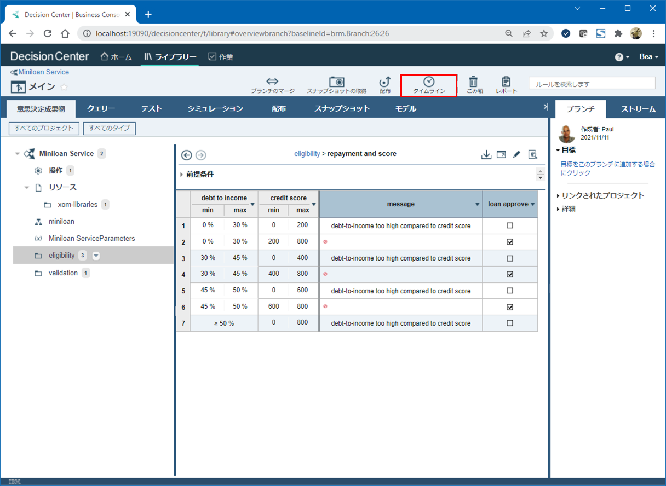Open the help question mark menu

pos(622,57)
